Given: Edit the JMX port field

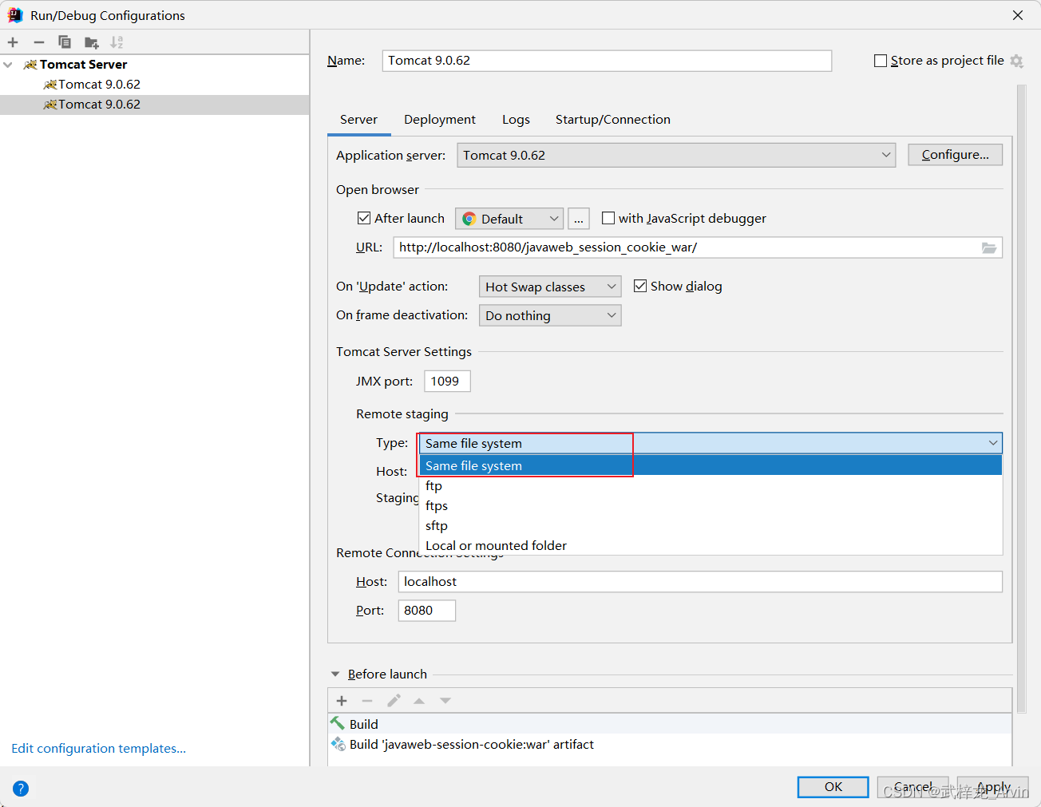Looking at the screenshot, I should point(446,381).
